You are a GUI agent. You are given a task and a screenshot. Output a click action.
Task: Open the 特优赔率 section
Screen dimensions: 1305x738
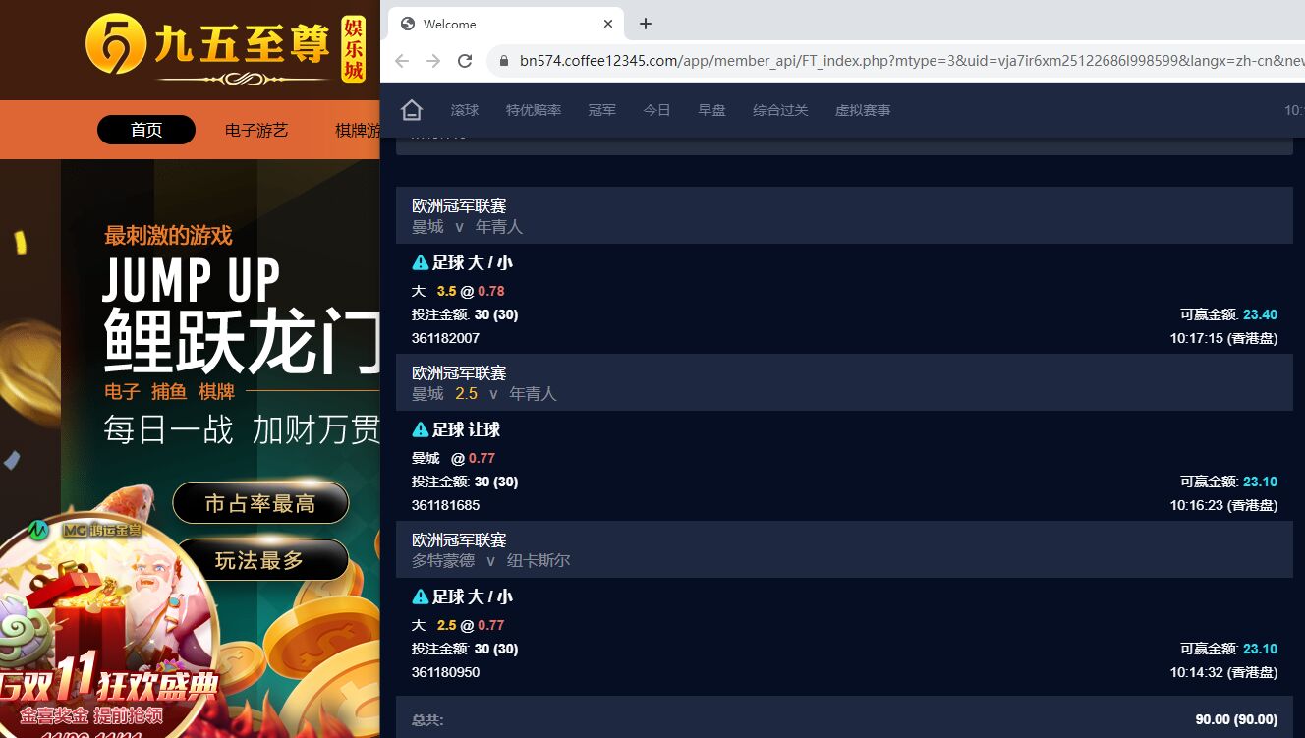click(534, 110)
